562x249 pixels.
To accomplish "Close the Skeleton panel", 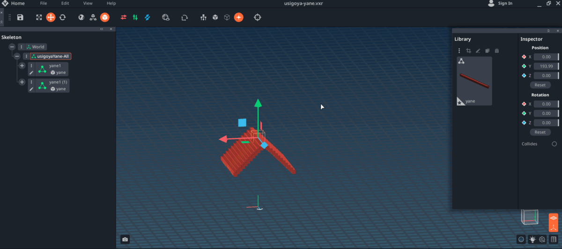I will click(x=111, y=29).
